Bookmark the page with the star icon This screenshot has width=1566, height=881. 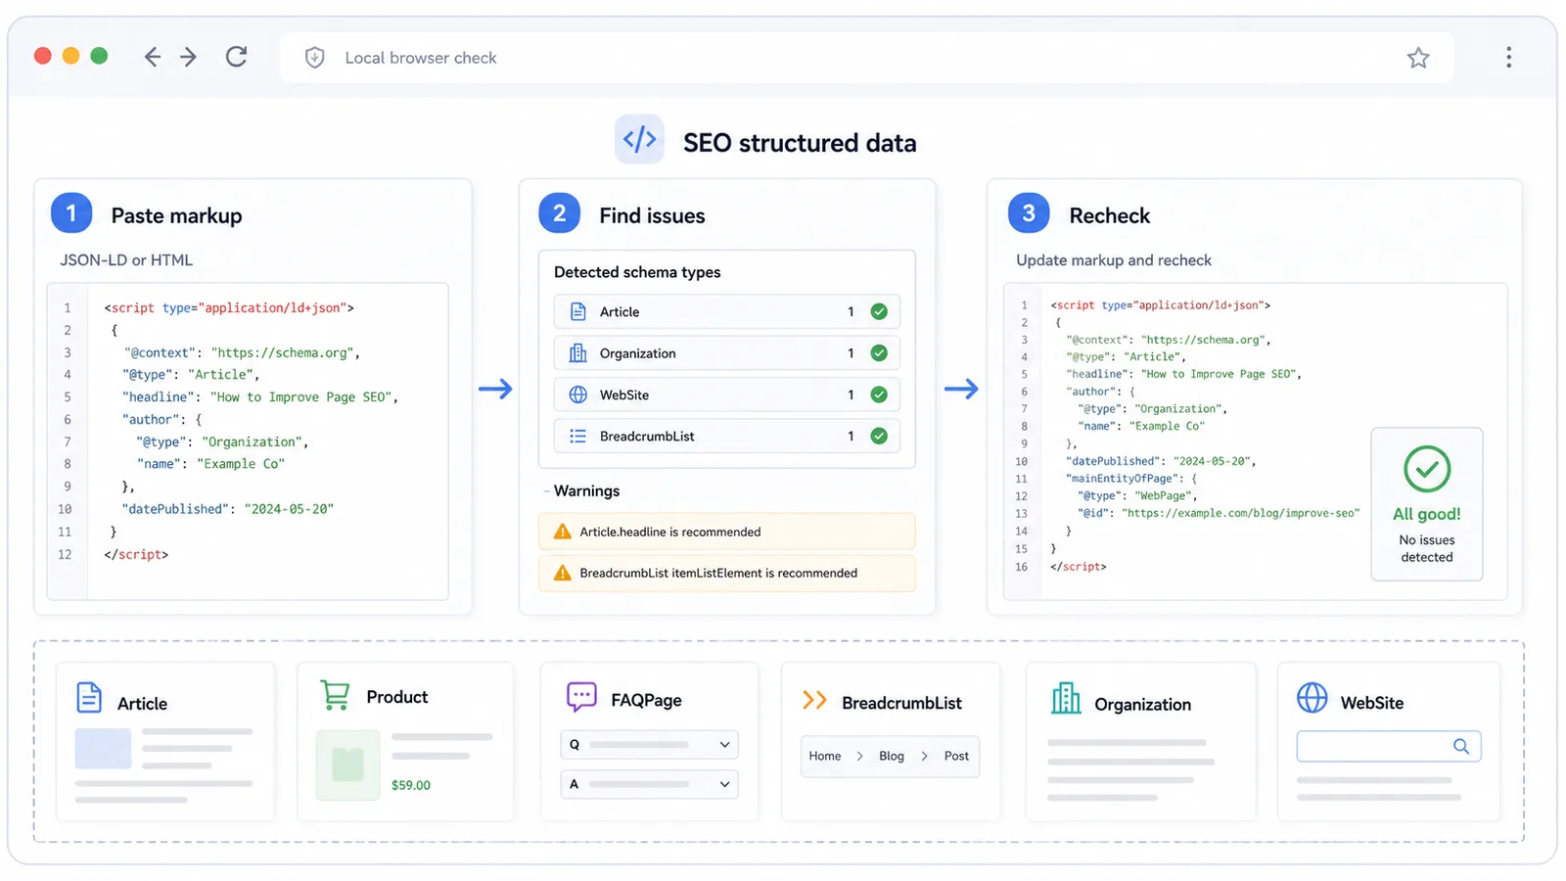1418,58
